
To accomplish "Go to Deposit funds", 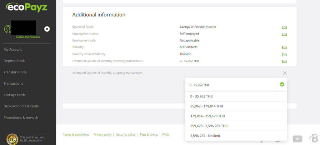I will [x=14, y=61].
